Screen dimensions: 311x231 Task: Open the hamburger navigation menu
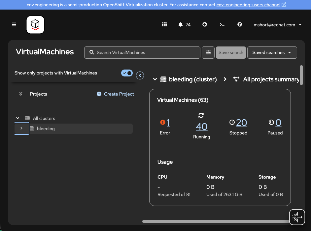[x=14, y=25]
